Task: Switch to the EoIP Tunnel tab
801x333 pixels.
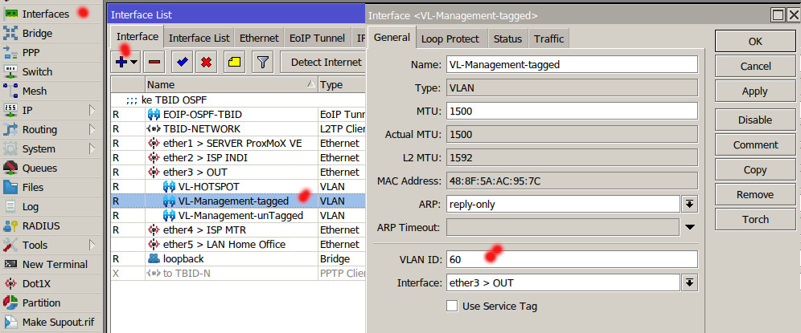Action: coord(317,39)
